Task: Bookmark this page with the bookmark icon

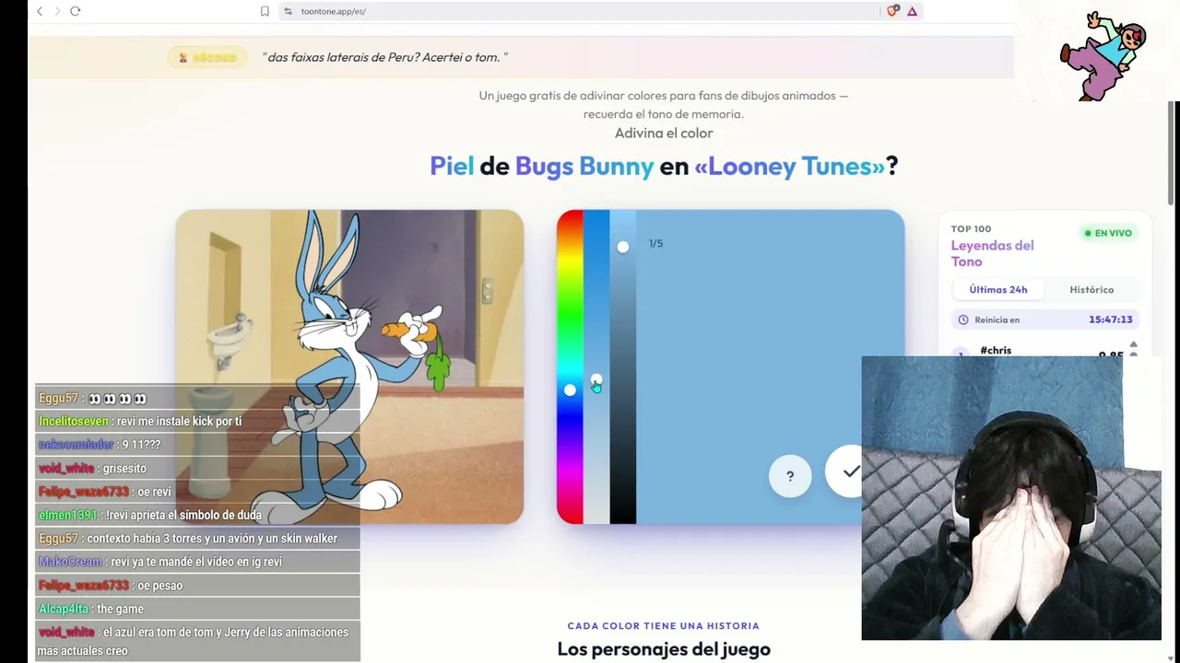Action: 265,11
